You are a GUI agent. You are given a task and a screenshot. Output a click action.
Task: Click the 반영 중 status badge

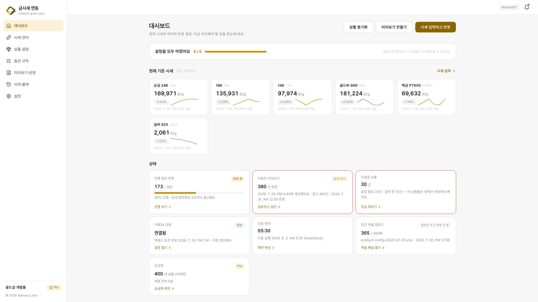(x=238, y=179)
